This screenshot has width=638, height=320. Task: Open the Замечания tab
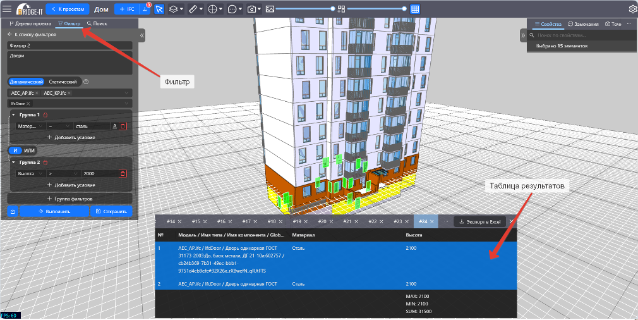coord(584,24)
